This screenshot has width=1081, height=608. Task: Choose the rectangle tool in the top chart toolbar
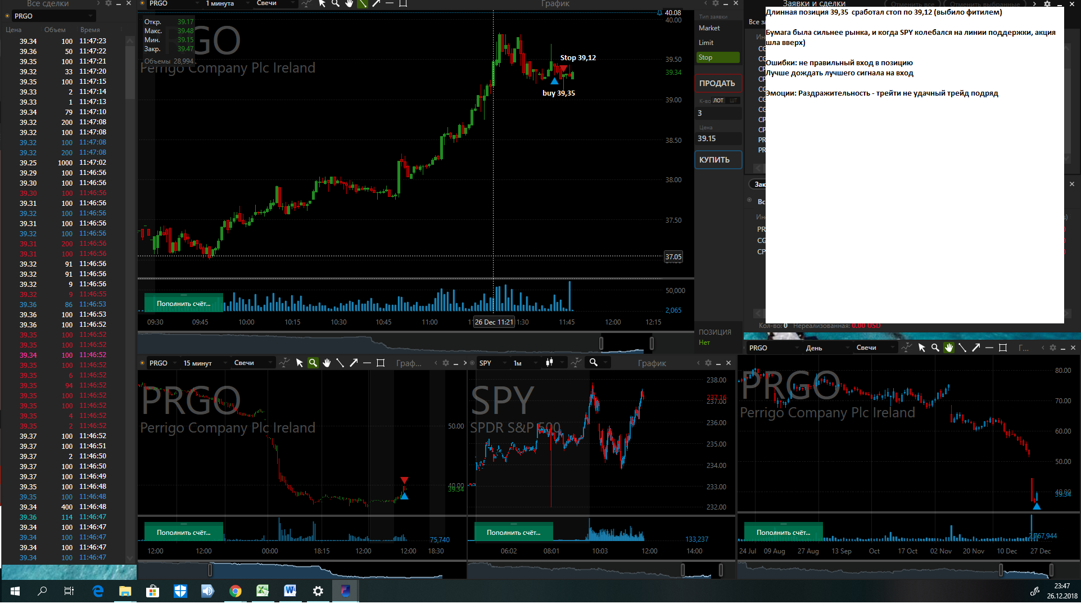tap(403, 3)
